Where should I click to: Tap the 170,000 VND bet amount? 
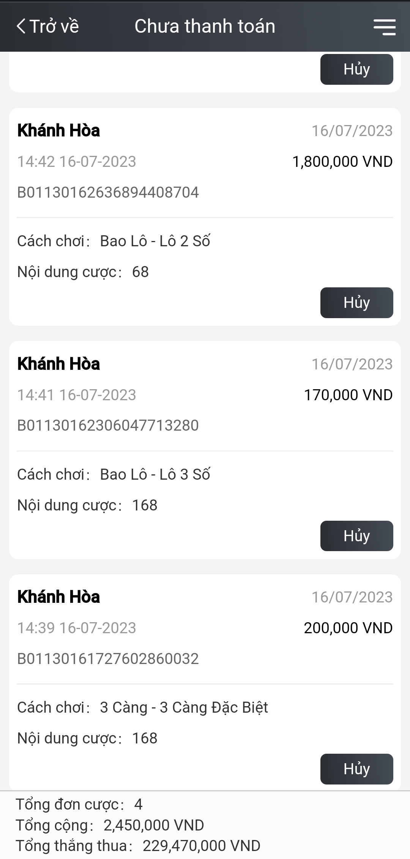[348, 395]
